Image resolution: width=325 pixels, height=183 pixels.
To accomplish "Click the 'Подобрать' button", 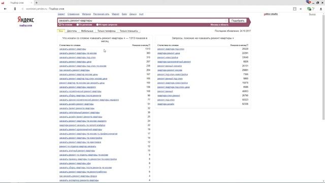I will click(x=238, y=20).
